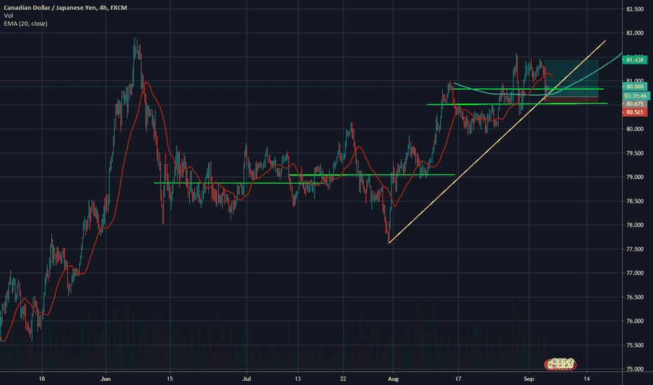
Task: Click the 77.000 price axis value
Action: [635, 273]
